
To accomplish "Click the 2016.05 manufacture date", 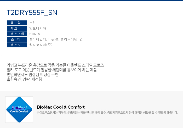I will (x=35, y=34).
